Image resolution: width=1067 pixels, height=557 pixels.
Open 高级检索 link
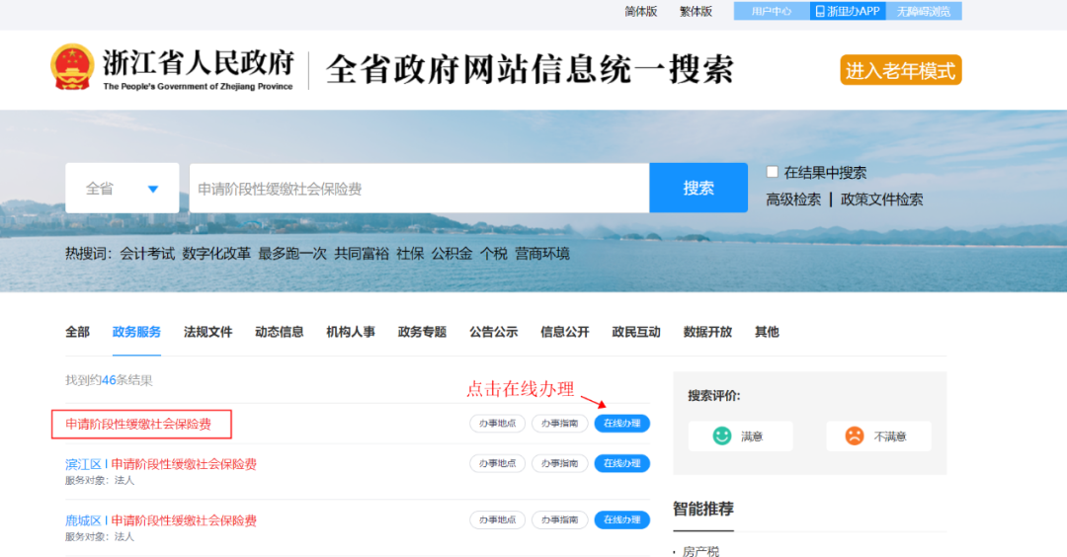tap(793, 199)
